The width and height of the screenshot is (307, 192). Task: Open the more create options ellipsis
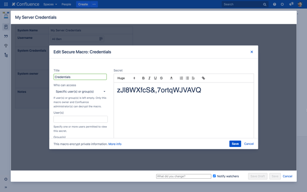pyautogui.click(x=94, y=4)
